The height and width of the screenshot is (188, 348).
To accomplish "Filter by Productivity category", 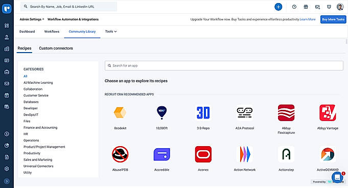I will 32,153.
